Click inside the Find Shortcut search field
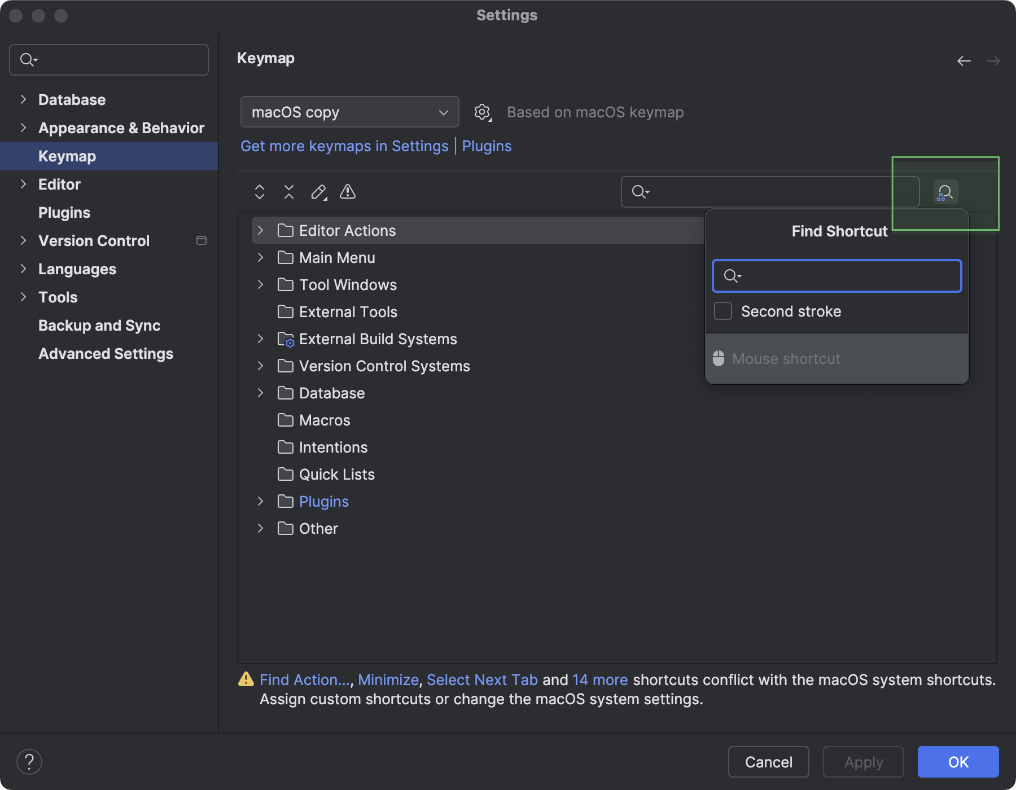The image size is (1016, 790). [836, 276]
